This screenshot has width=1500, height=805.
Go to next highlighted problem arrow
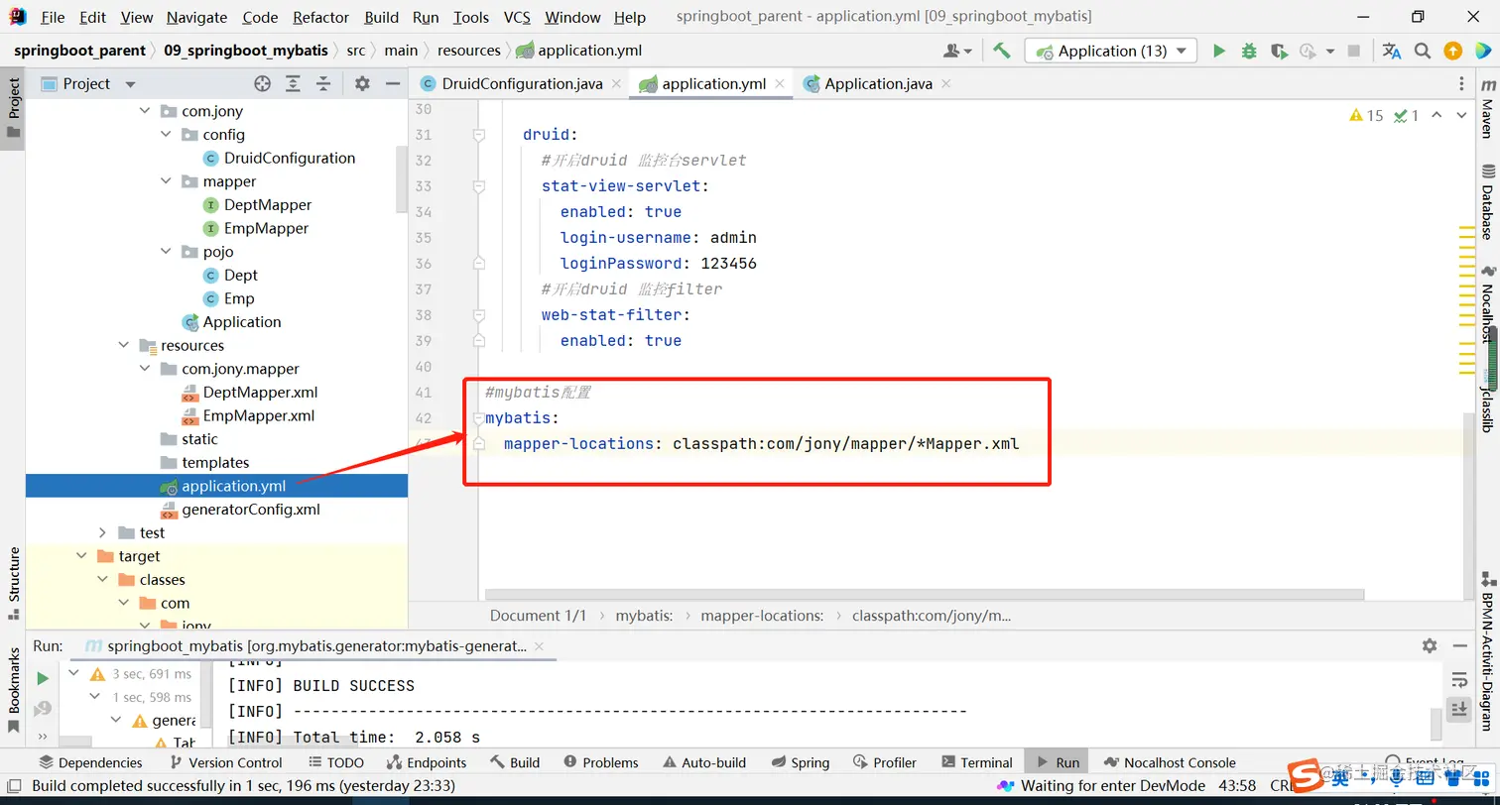click(x=1461, y=116)
